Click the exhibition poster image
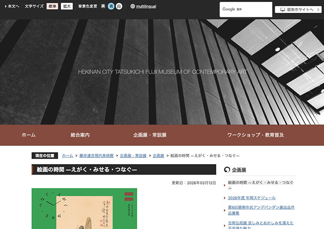The image size is (324, 229). pos(84,208)
